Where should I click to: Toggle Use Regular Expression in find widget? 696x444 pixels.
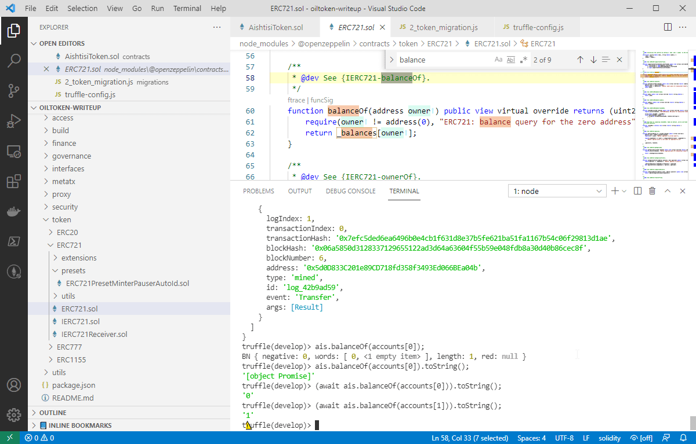tap(523, 60)
